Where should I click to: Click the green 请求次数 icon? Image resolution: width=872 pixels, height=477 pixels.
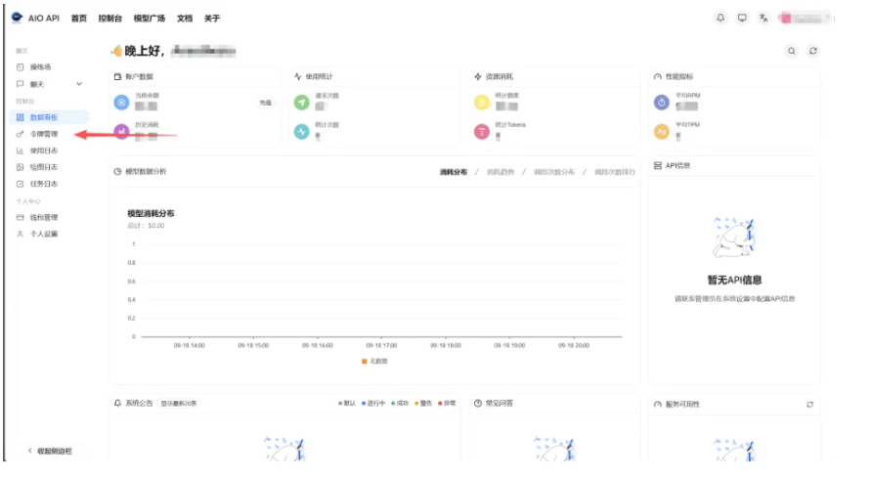click(x=301, y=103)
